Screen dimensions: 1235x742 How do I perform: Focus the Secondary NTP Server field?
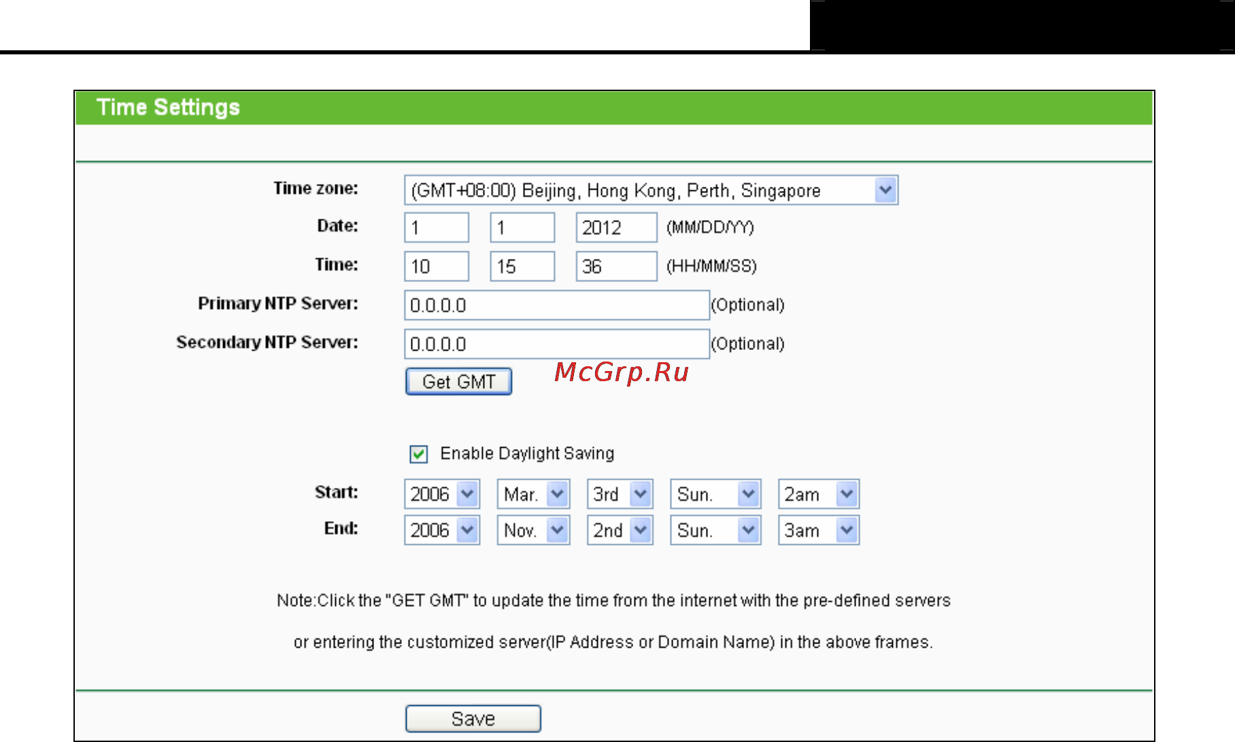(557, 344)
